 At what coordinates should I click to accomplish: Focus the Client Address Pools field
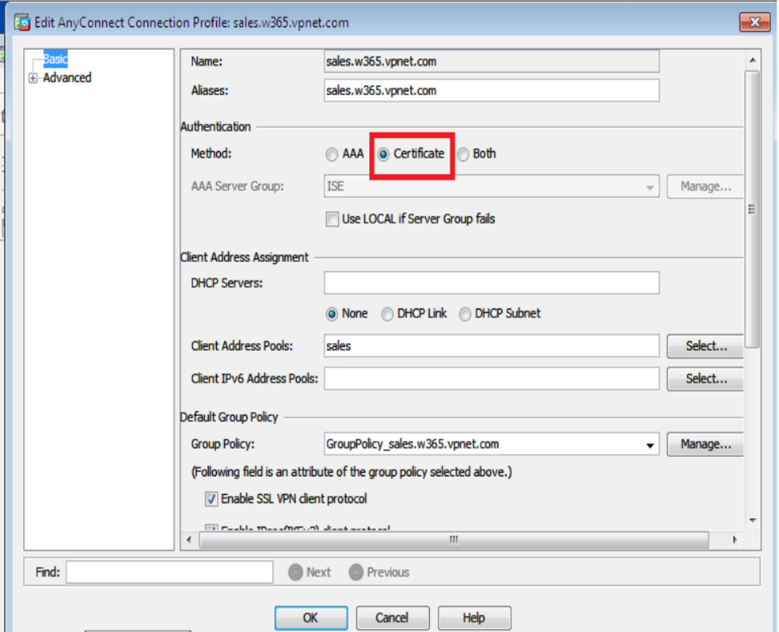[x=492, y=346]
